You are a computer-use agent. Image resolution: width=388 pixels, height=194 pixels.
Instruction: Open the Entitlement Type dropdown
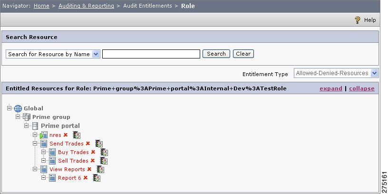tap(336, 73)
